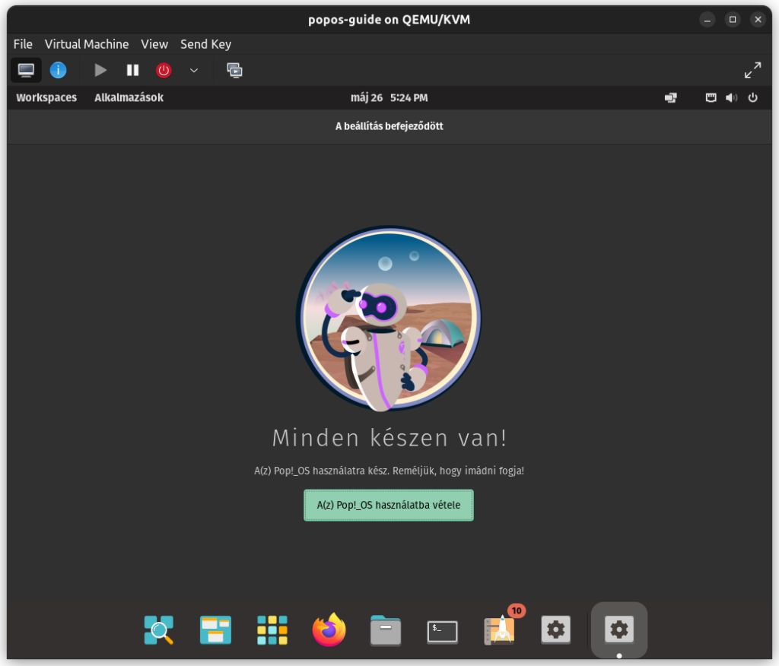Viewport: 779px width, 666px height.
Task: Switch viewer to fullscreen mode
Action: [752, 70]
